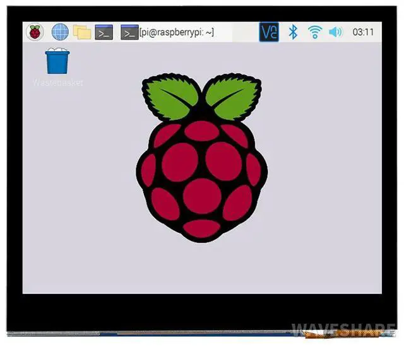
Task: Click the 03:11 clock
Action: (x=363, y=32)
